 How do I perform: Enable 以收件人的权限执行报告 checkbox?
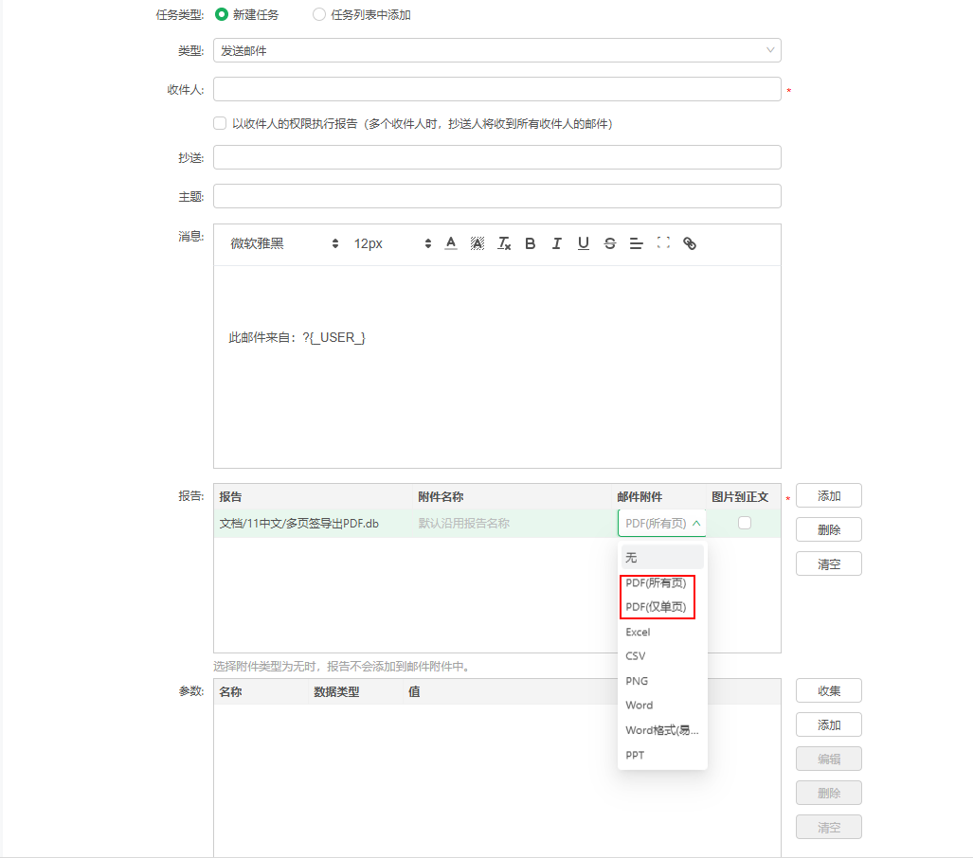220,123
